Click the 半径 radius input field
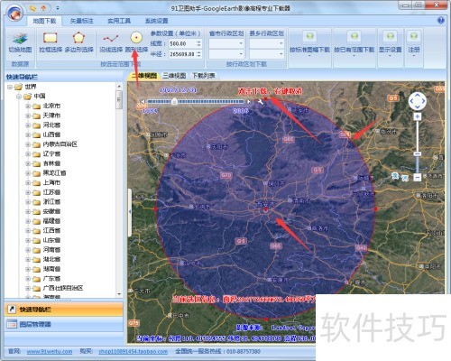The image size is (451, 361). 182,54
